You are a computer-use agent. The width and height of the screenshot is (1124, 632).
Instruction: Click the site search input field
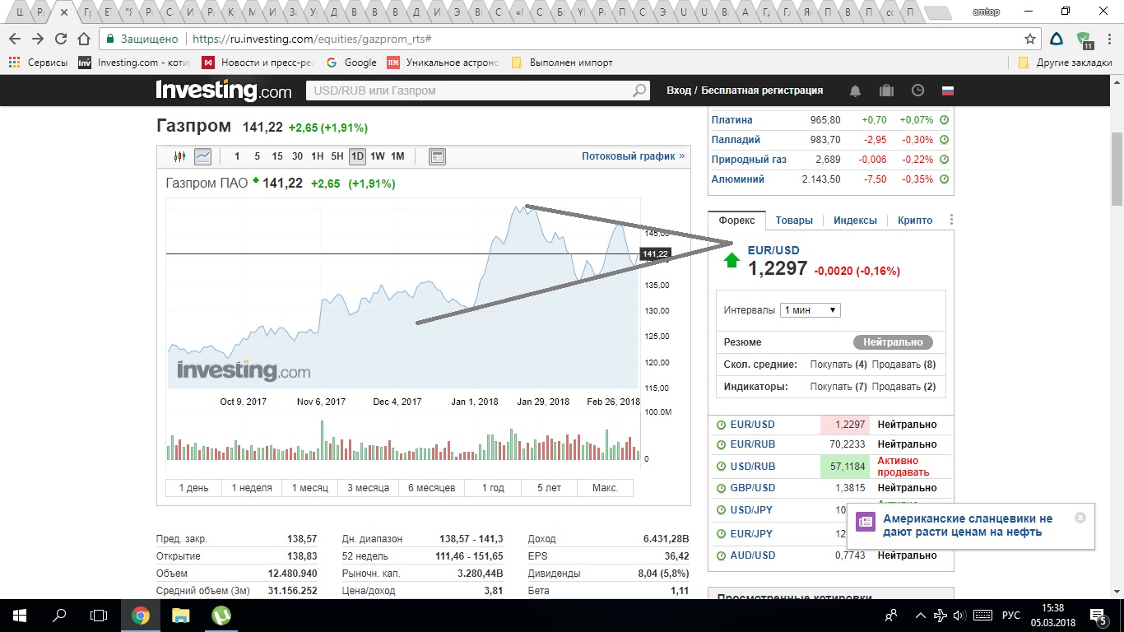coord(469,91)
